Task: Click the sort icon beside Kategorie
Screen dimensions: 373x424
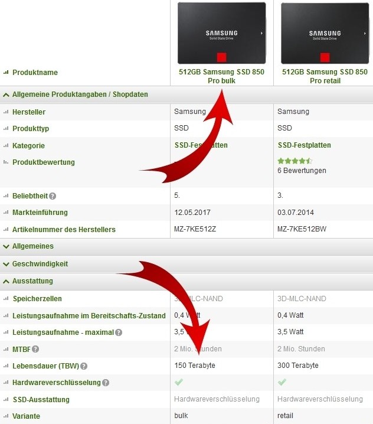Action: pos(6,145)
